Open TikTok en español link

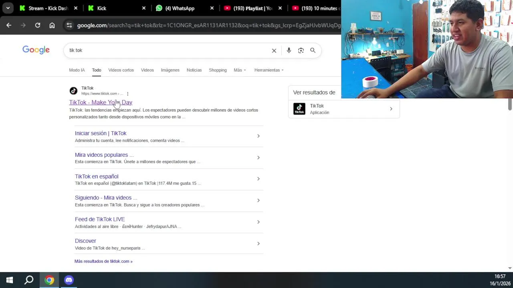(x=97, y=176)
